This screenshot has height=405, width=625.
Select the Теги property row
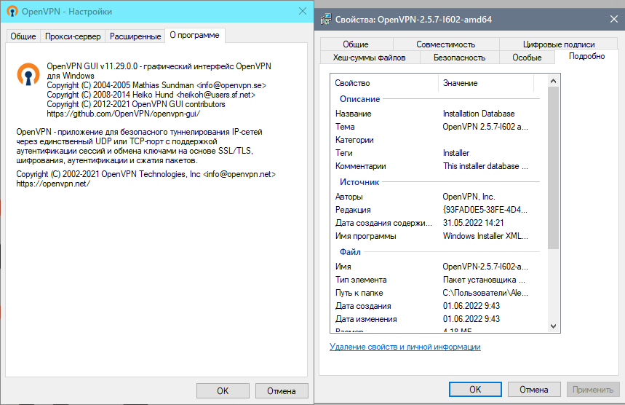(x=437, y=153)
